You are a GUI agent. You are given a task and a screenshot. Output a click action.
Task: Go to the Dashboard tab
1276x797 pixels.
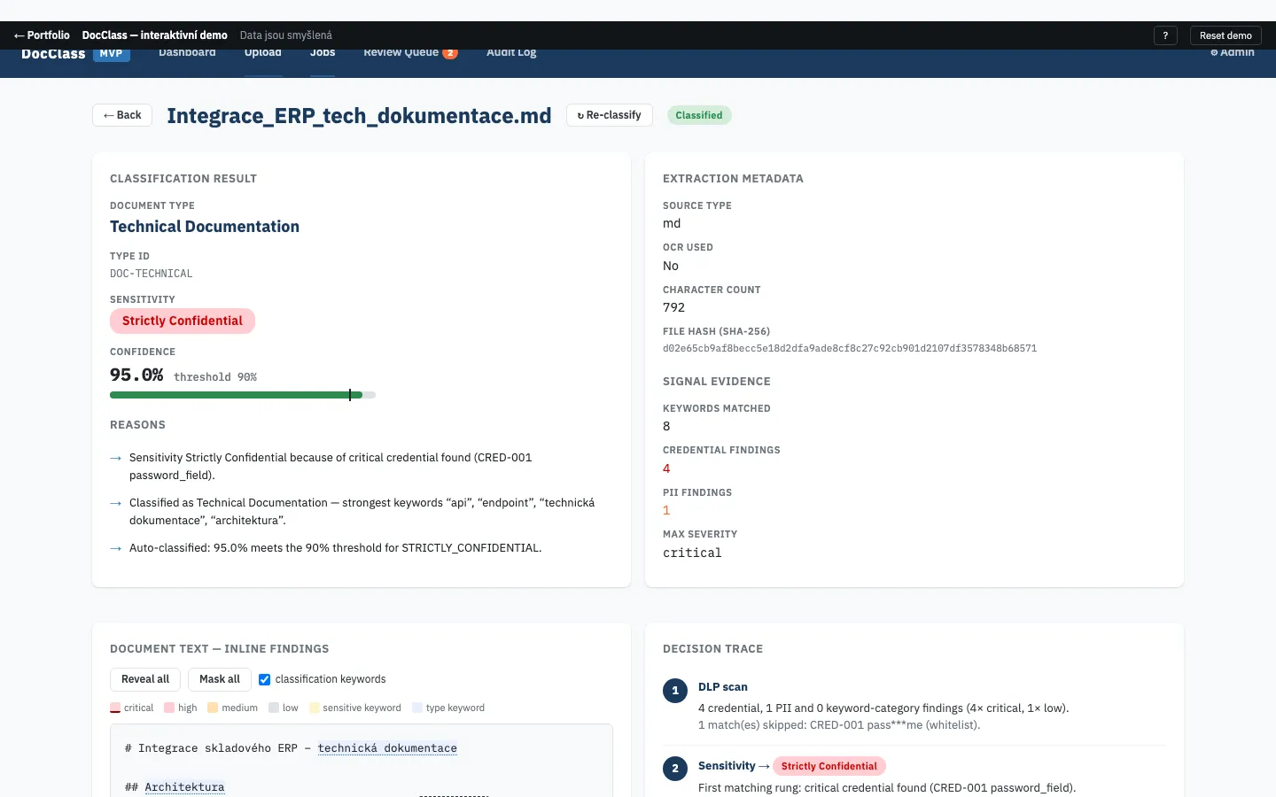(x=187, y=52)
